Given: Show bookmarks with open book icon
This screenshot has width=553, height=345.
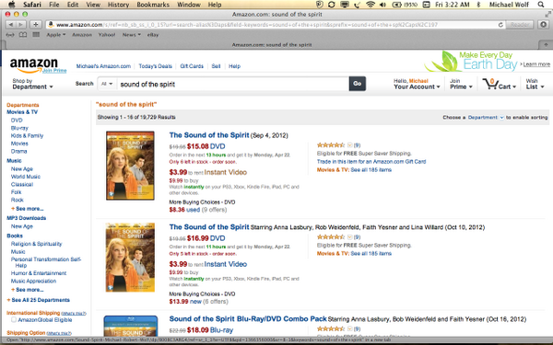Looking at the screenshot, I should 23,35.
